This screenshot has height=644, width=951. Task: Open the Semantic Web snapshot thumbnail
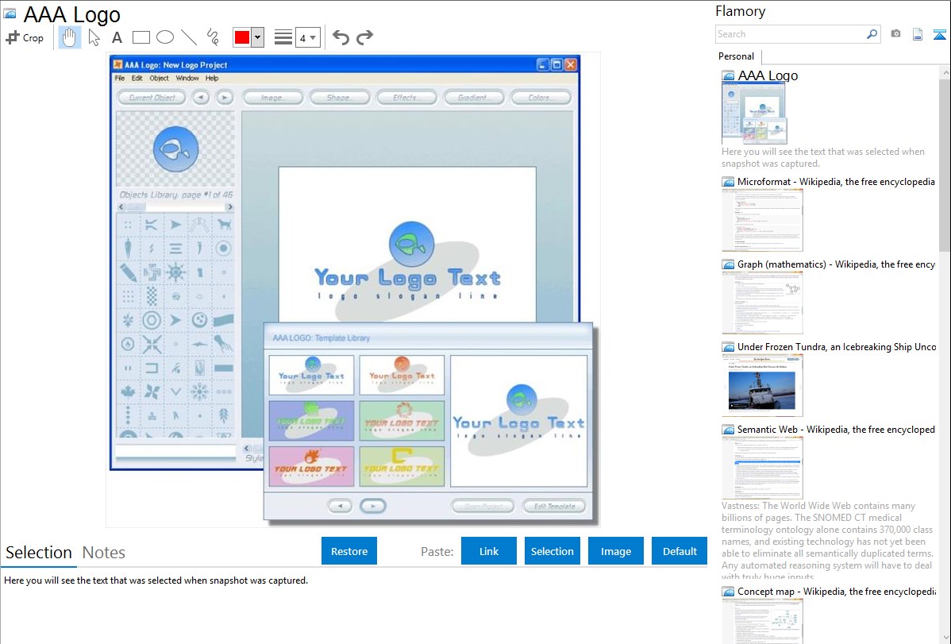tap(762, 468)
